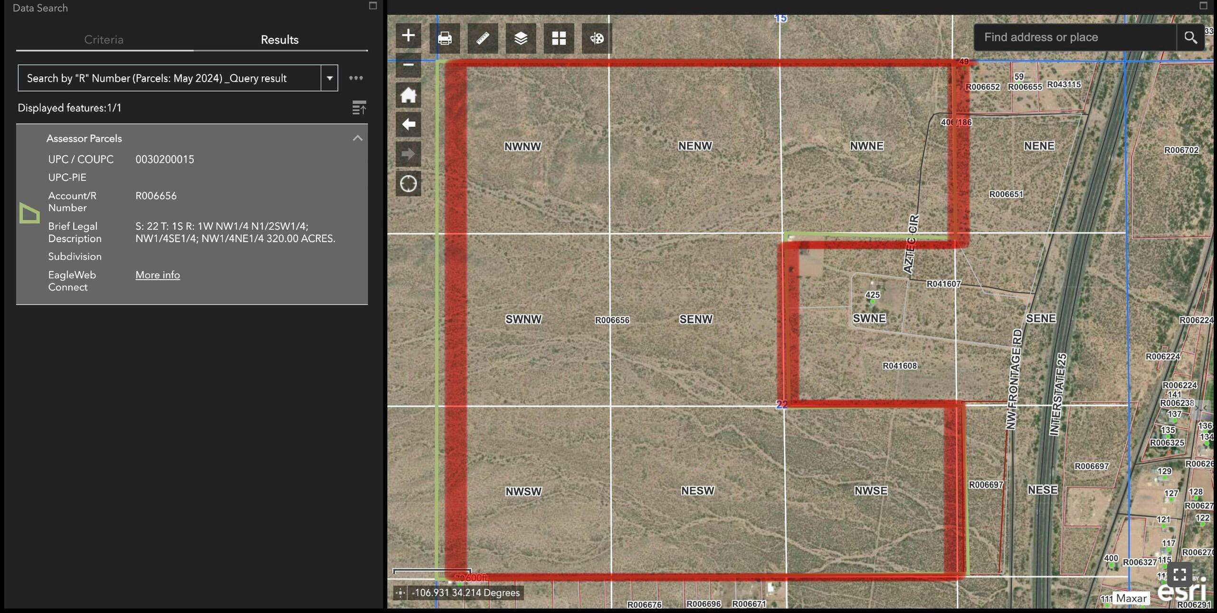Click the sort results icon
The width and height of the screenshot is (1217, 613).
pyautogui.click(x=360, y=108)
